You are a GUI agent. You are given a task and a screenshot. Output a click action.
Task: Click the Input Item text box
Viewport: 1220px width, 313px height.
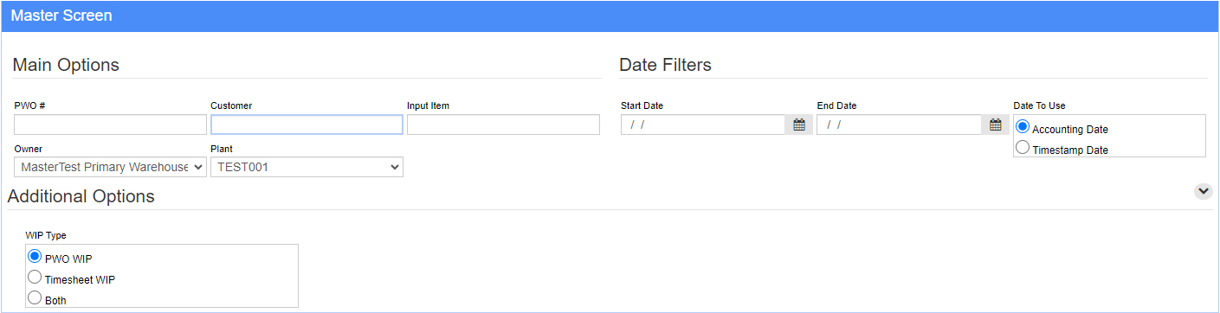click(x=503, y=125)
